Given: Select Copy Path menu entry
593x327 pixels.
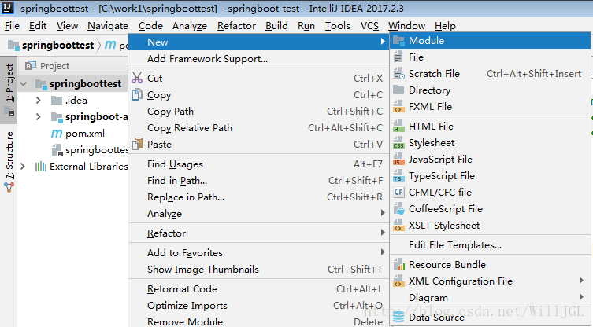Looking at the screenshot, I should (x=258, y=112).
